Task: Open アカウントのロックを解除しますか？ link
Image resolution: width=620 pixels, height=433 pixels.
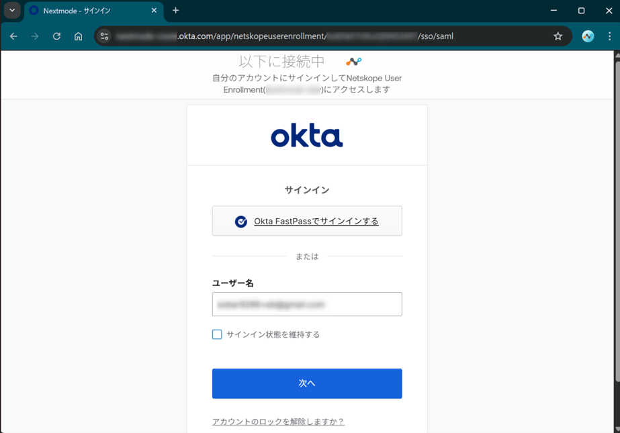Action: point(278,422)
